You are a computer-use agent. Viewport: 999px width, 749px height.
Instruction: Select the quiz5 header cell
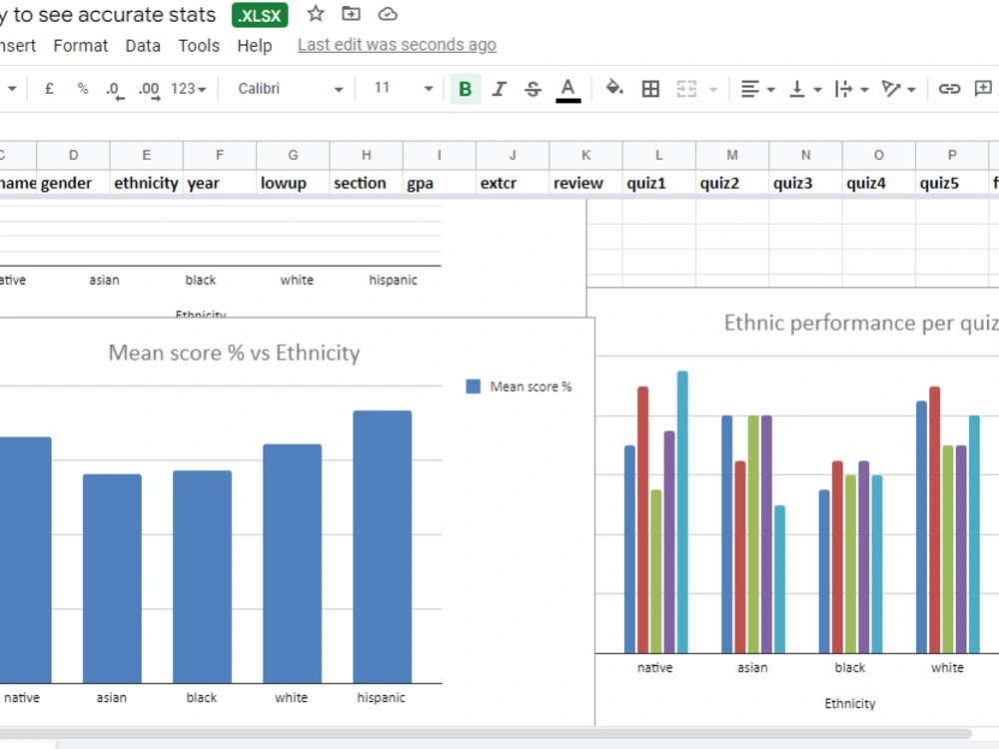coord(952,183)
